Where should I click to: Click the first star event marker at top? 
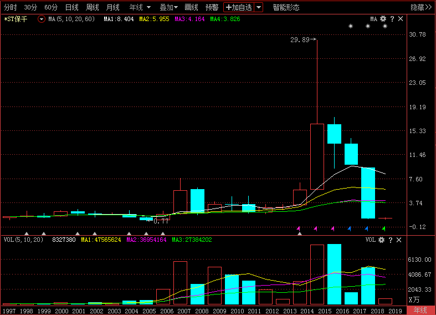pyautogui.click(x=350, y=26)
